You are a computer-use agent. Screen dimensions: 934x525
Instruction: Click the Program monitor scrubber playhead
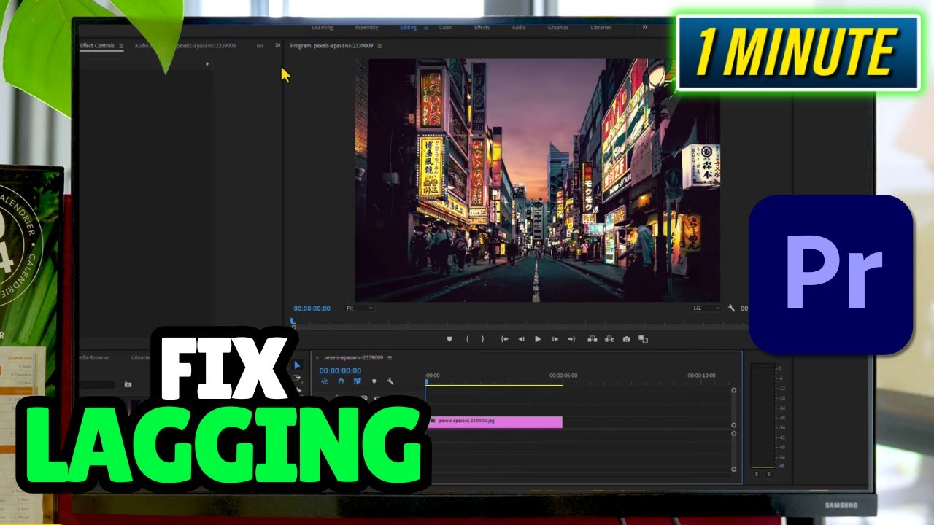(293, 322)
